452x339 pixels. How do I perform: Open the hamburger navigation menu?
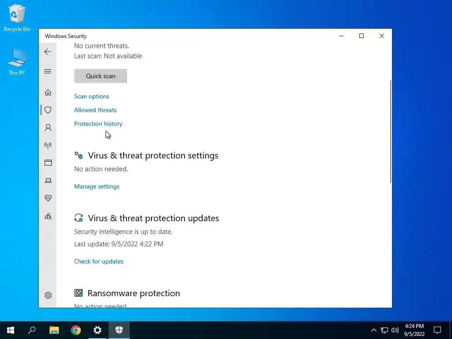click(48, 71)
